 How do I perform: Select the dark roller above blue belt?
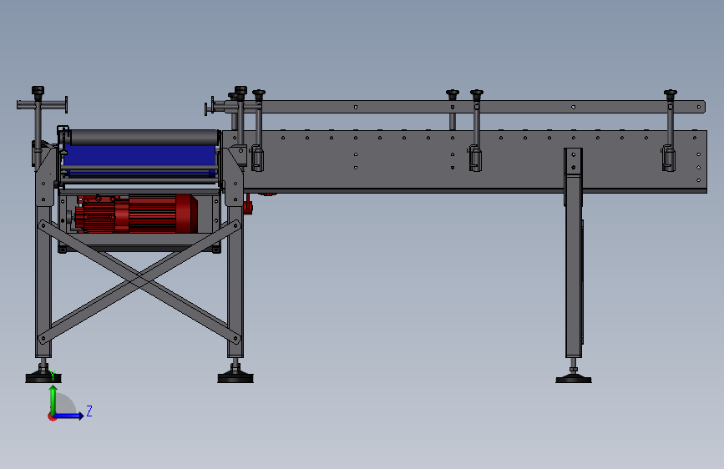tap(144, 137)
